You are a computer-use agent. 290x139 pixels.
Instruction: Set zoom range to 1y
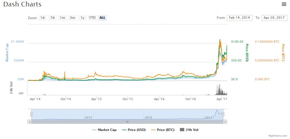(x=82, y=18)
